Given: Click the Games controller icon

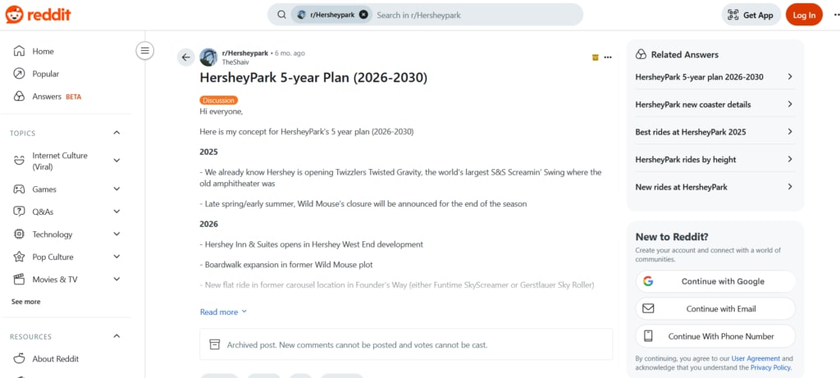Looking at the screenshot, I should pyautogui.click(x=19, y=189).
